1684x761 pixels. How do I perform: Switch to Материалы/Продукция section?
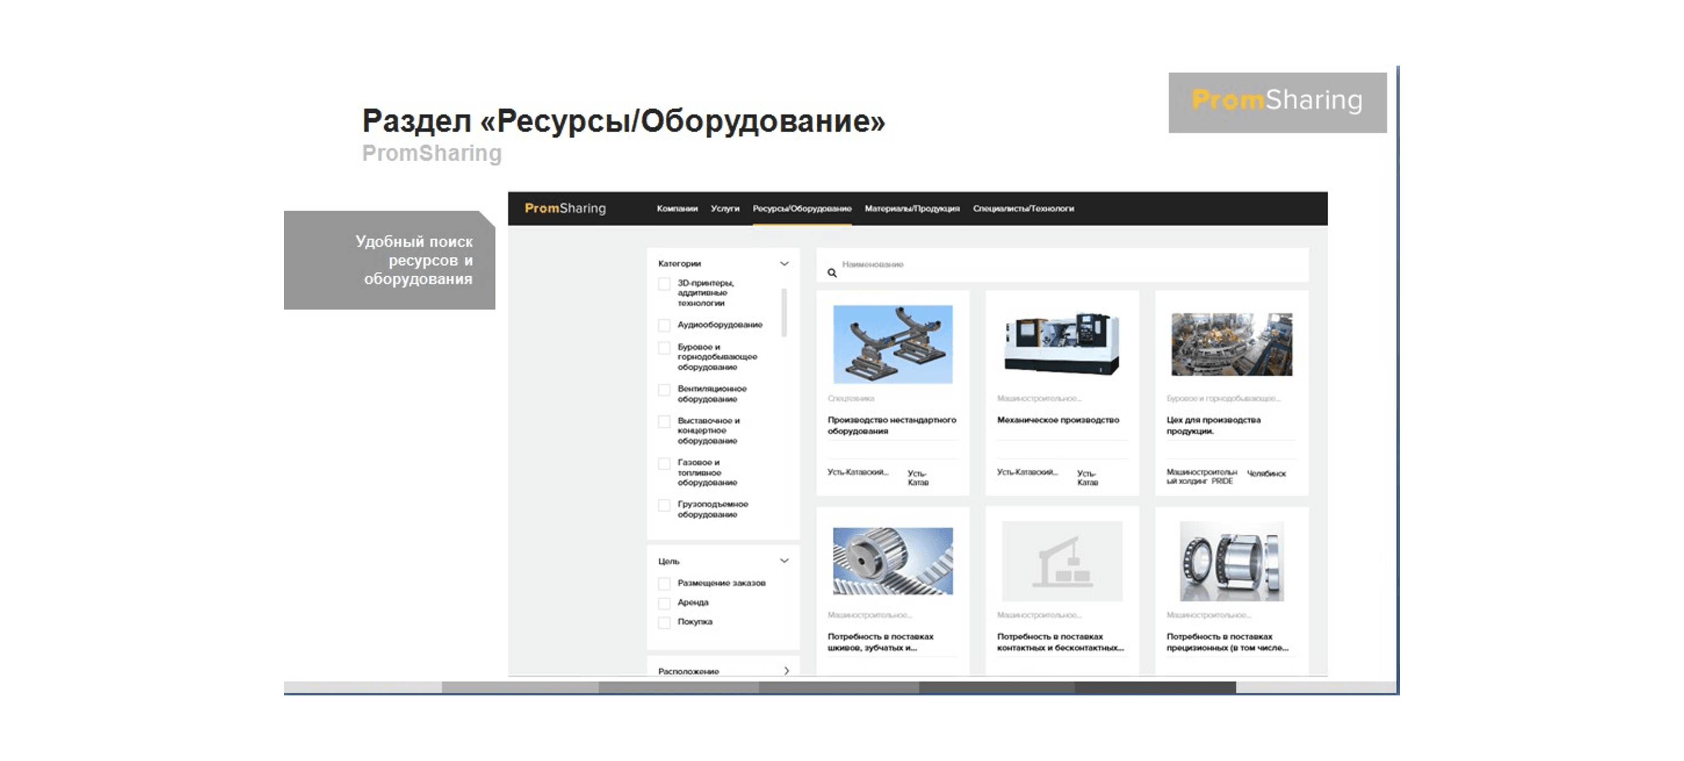pos(911,208)
